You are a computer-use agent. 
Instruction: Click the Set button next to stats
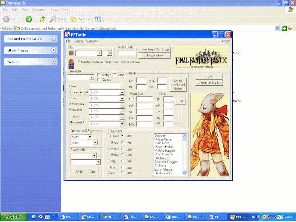180,101
